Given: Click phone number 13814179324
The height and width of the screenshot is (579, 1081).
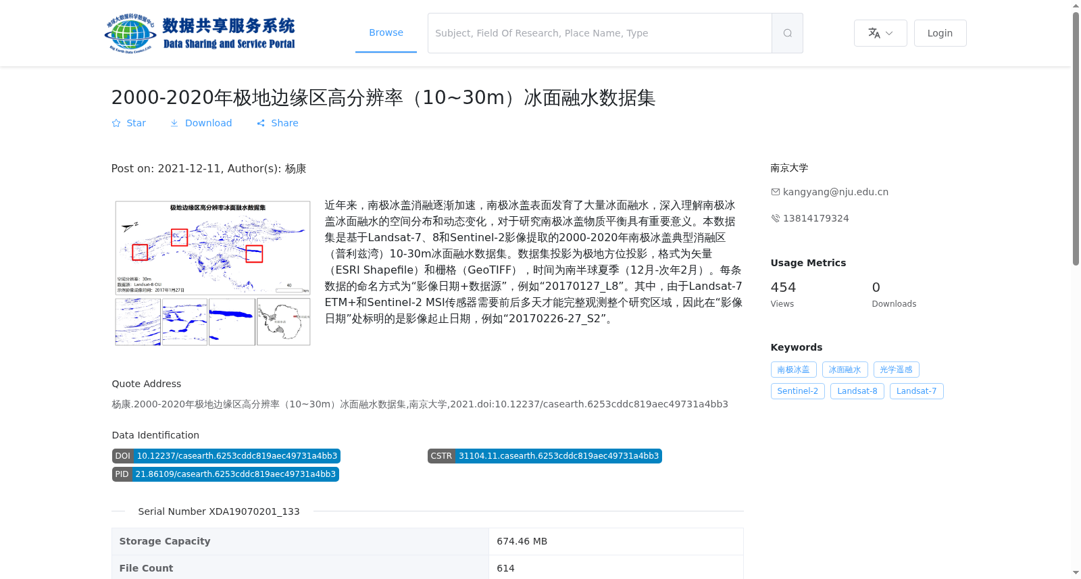Looking at the screenshot, I should [x=816, y=218].
